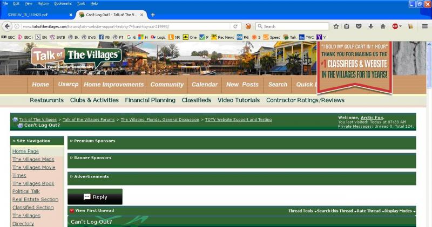Open the BN bookmark
Image resolution: width=432 pixels, height=227 pixels.
click(41, 37)
